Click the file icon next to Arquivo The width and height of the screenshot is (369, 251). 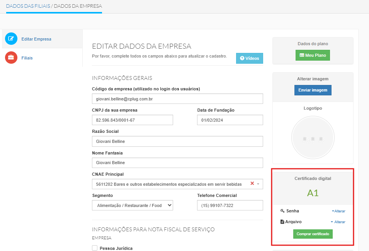pos(282,222)
